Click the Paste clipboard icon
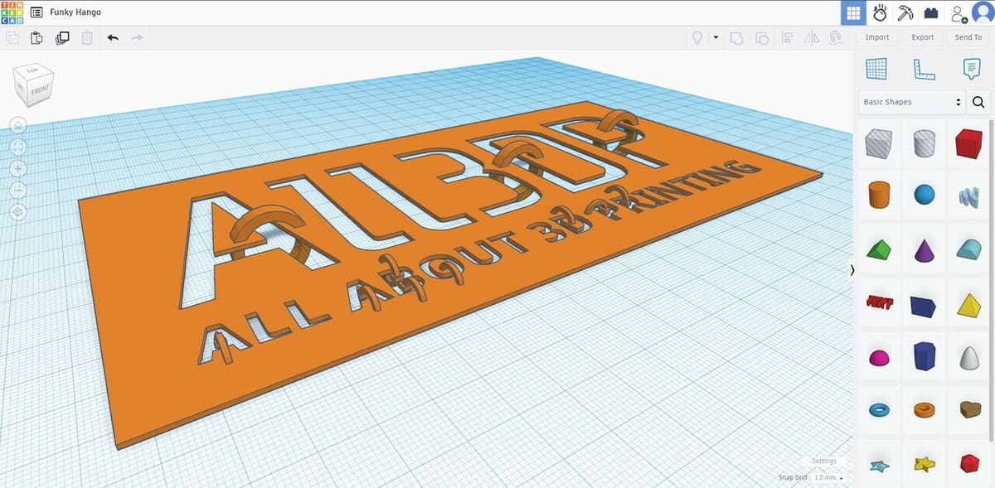This screenshot has height=488, width=995. pos(36,37)
